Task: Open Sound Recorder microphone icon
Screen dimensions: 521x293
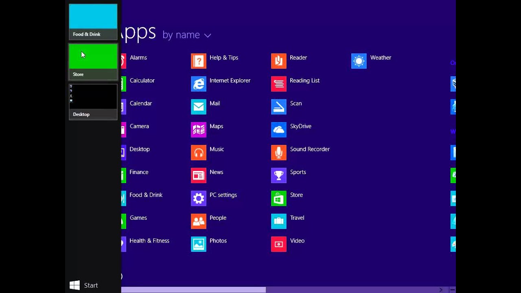Action: [279, 153]
